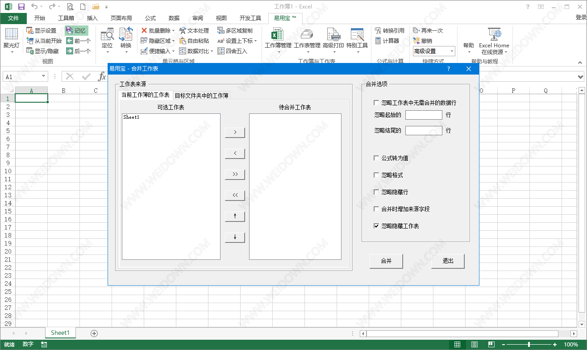This screenshot has width=587, height=350.
Task: Open the 定位 locate tool
Action: click(108, 40)
